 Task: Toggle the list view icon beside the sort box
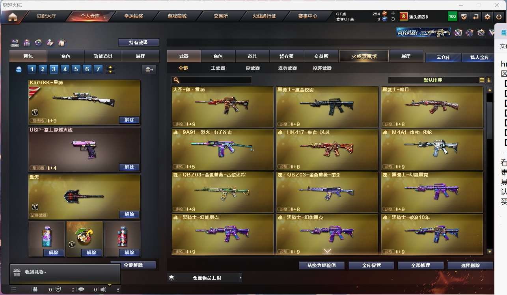point(482,80)
